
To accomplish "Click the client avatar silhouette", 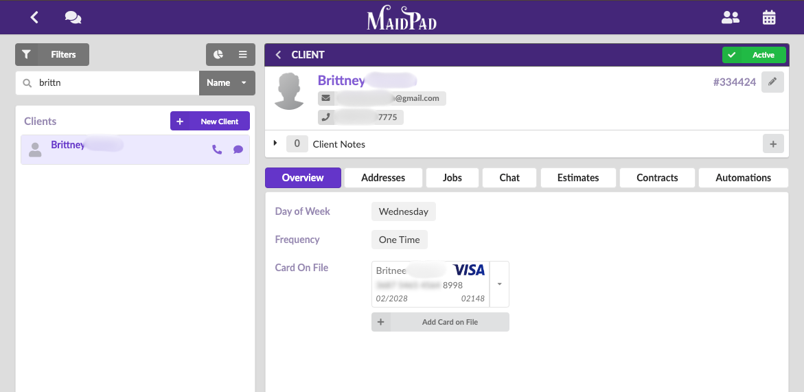I will click(x=289, y=91).
